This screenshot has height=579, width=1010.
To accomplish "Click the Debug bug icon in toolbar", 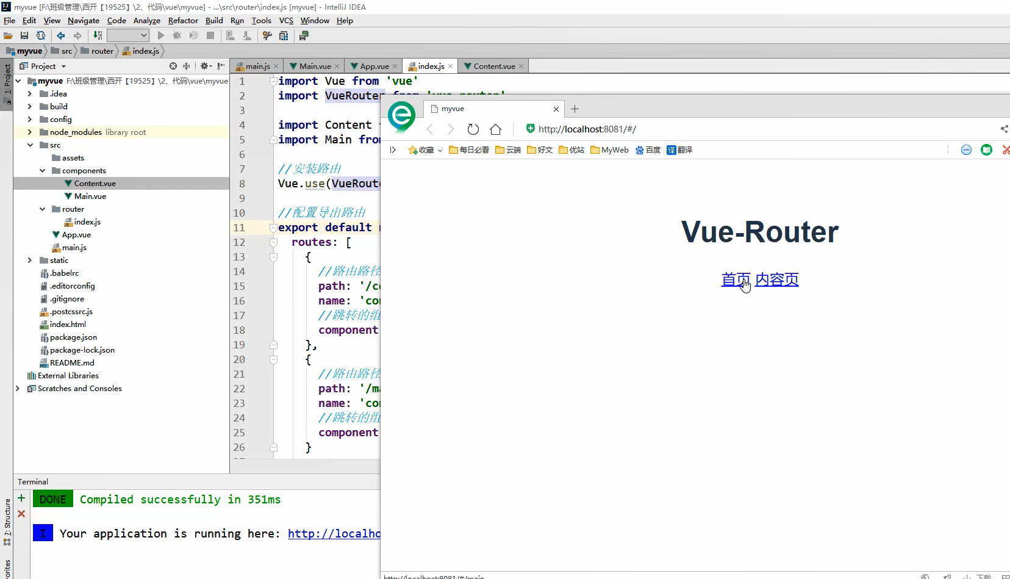I will (177, 36).
